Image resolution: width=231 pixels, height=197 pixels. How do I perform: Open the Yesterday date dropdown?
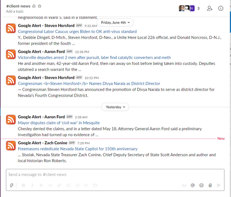pos(115,107)
